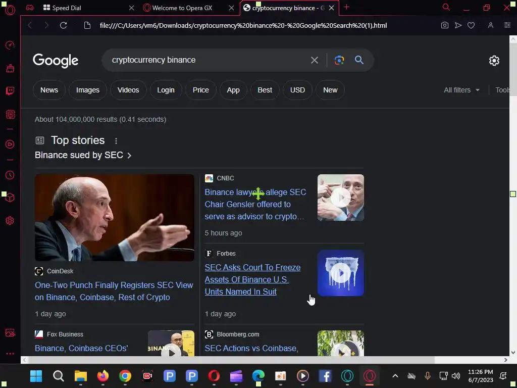Viewport: 517px width, 388px height.
Task: Play the CNBC Gensler video thumbnail
Action: (x=341, y=198)
